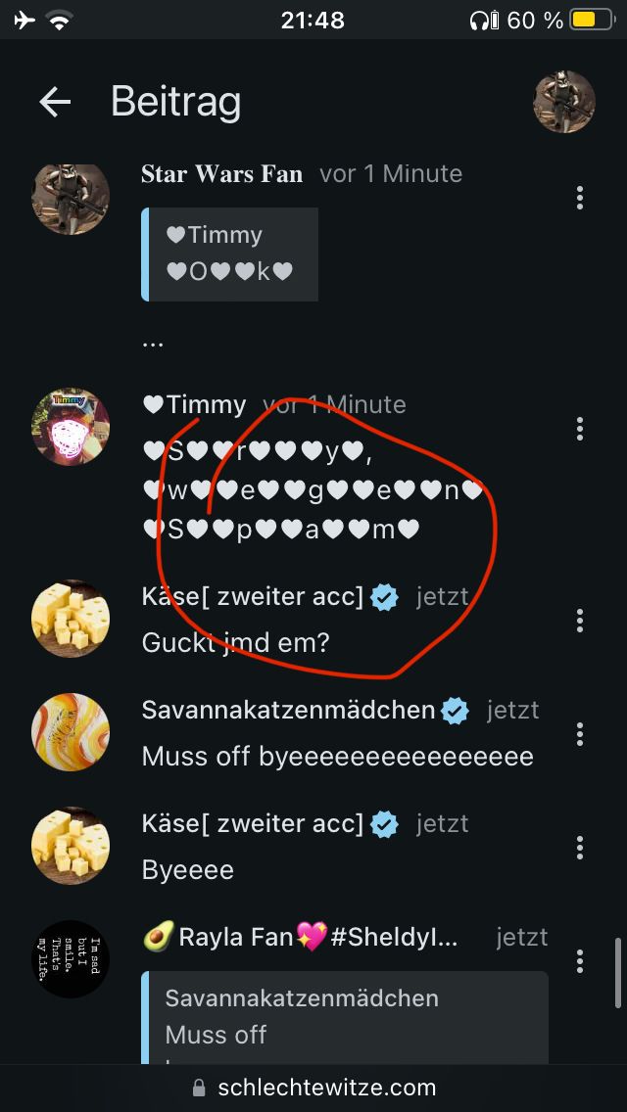Click the page scrollbar on the right edge

click(x=617, y=973)
